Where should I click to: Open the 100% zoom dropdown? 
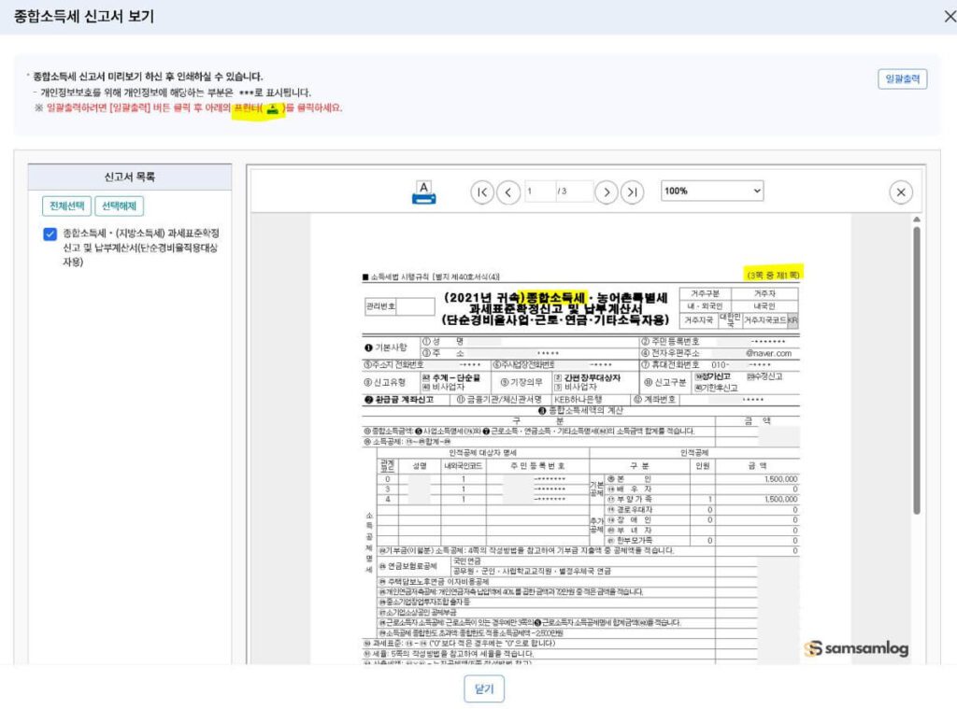pyautogui.click(x=712, y=191)
